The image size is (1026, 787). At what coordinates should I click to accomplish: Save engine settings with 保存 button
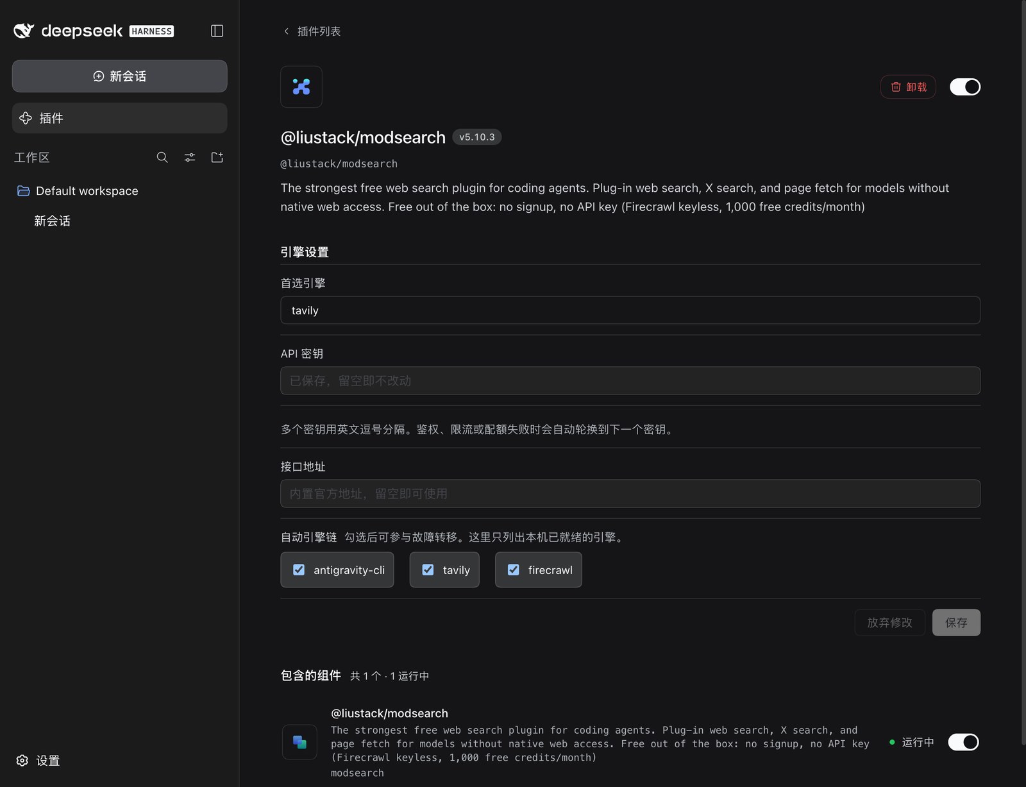[x=956, y=623]
